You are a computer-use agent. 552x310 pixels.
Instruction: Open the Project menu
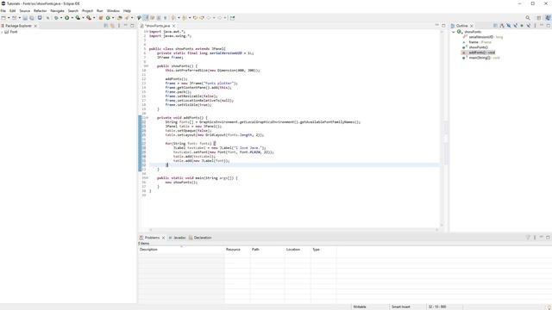pos(87,11)
